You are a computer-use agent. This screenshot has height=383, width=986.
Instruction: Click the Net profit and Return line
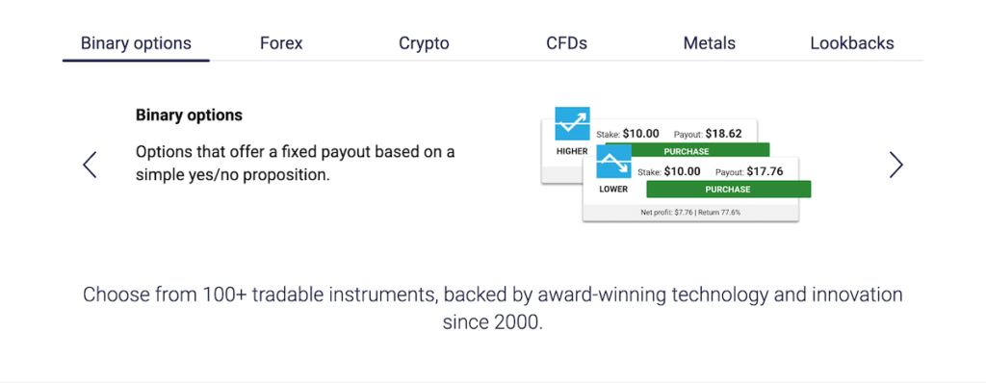coord(690,213)
